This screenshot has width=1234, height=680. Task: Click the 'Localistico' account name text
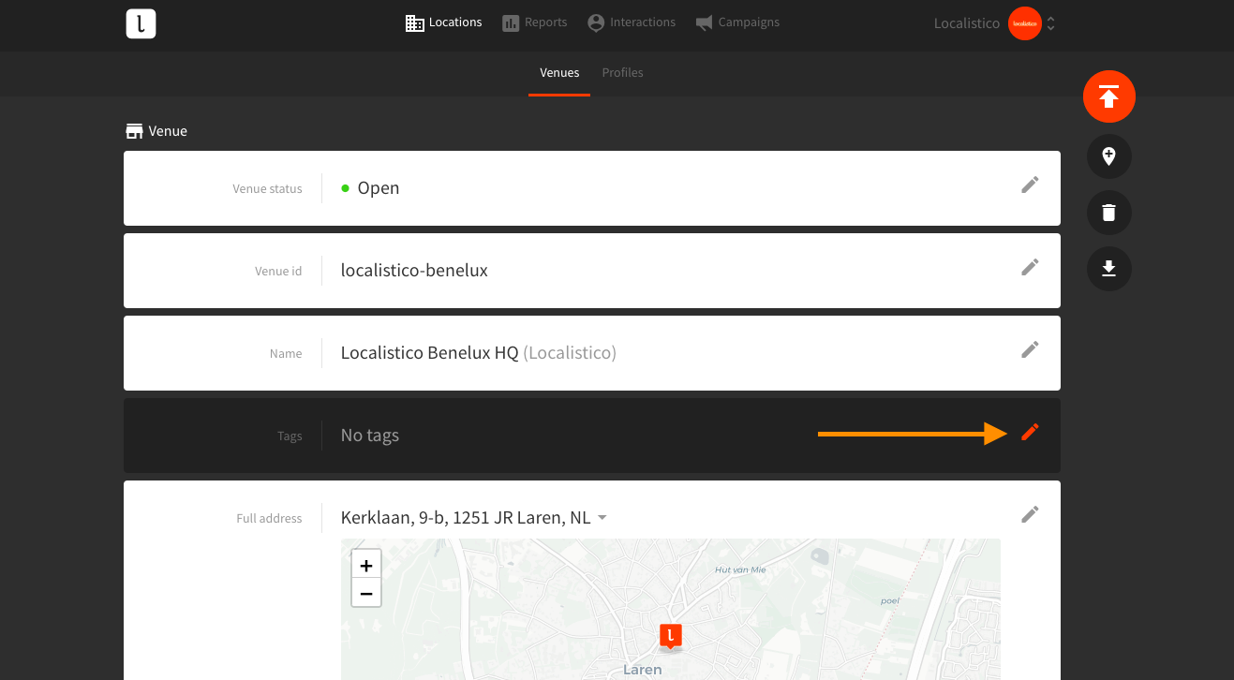click(x=967, y=23)
